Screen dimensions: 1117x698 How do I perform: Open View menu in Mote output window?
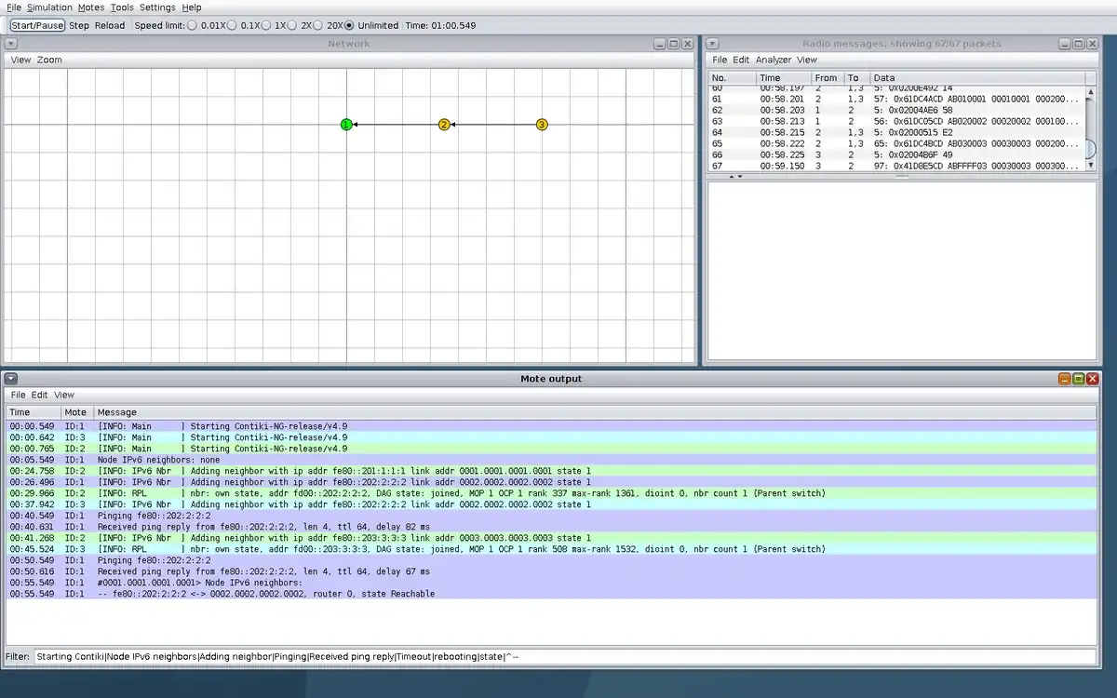63,395
